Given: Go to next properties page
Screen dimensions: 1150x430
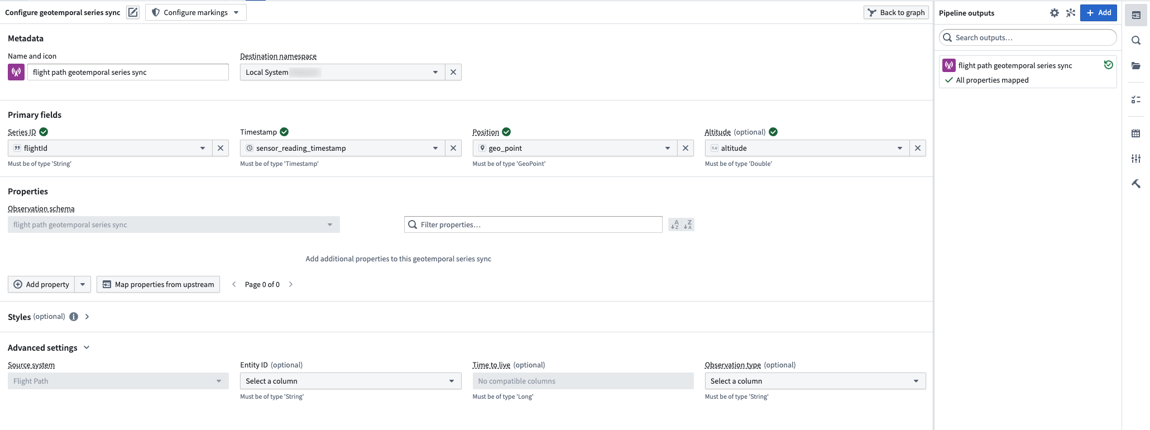Looking at the screenshot, I should click(291, 284).
